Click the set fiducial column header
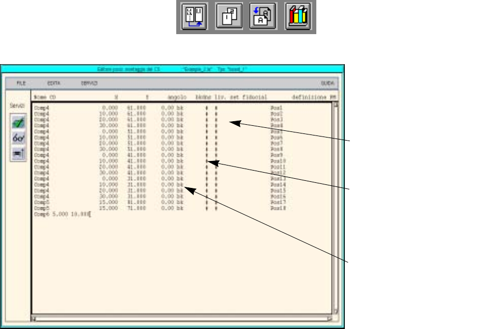The height and width of the screenshot is (329, 490). tap(249, 97)
